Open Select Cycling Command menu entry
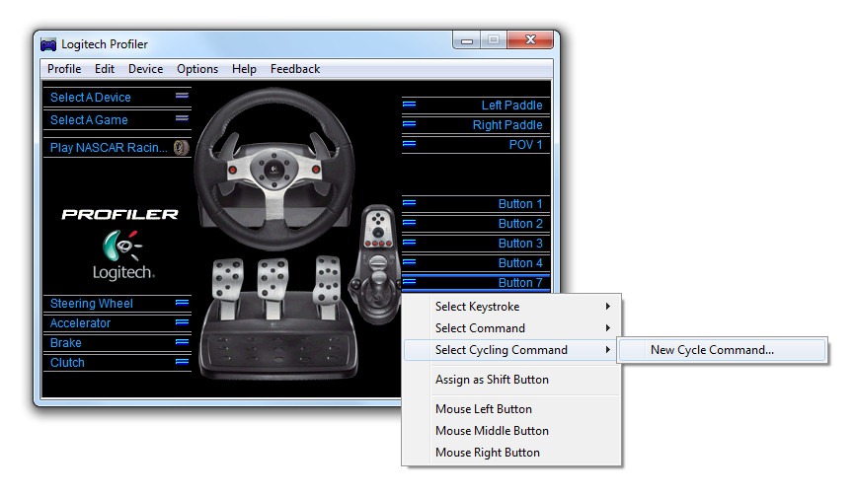Image resolution: width=856 pixels, height=494 pixels. pos(511,350)
